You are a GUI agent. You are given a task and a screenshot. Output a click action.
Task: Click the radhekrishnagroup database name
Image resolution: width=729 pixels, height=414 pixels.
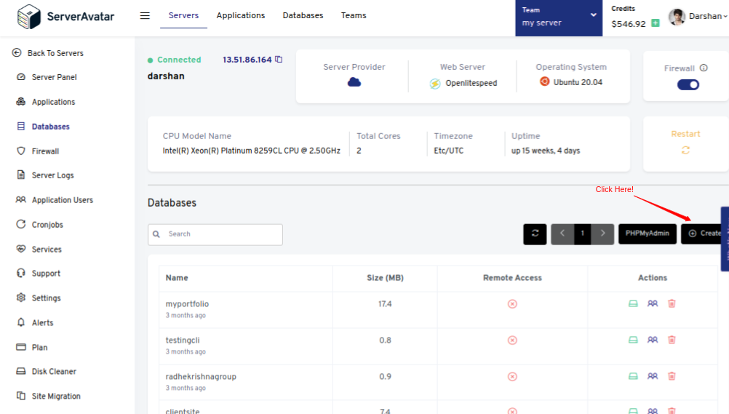[x=201, y=376]
